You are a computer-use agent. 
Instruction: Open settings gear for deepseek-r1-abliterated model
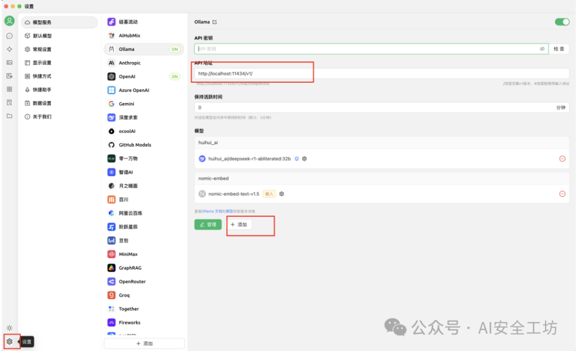(303, 159)
